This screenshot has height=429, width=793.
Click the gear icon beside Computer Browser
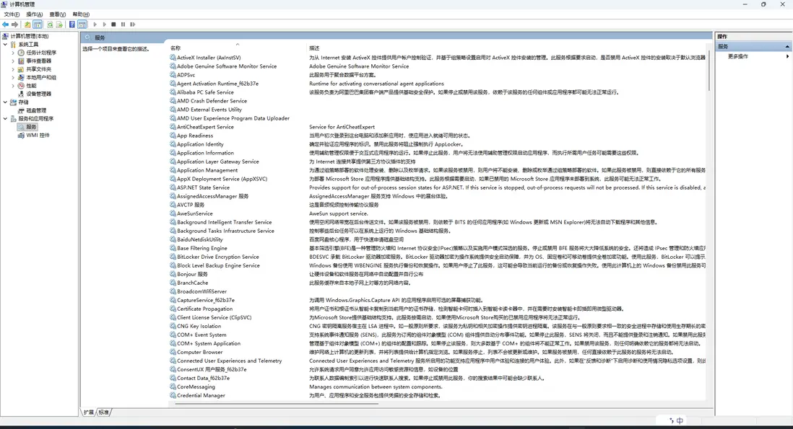173,352
